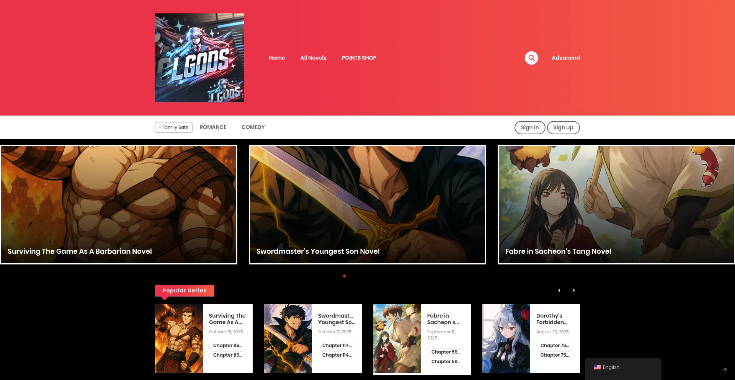Navigate to Home menu item
This screenshot has width=735, height=380.
277,58
